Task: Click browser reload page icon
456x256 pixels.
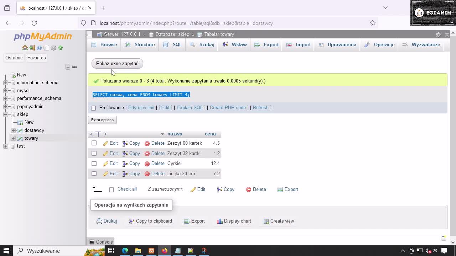Action: tap(34, 23)
